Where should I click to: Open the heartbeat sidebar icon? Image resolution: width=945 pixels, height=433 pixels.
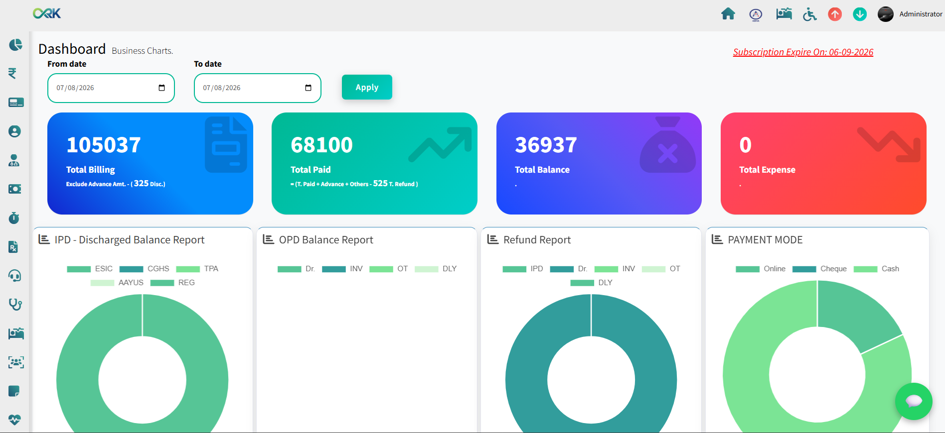14,420
